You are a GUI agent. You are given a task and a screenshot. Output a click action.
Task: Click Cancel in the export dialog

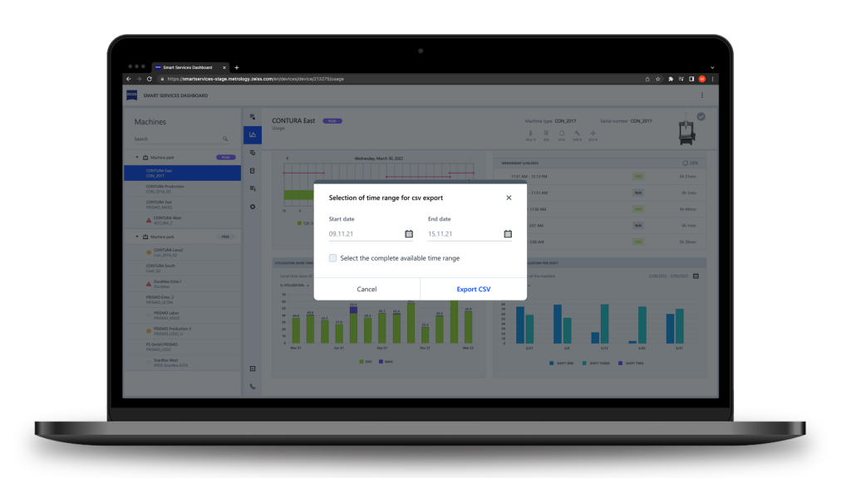tap(366, 289)
